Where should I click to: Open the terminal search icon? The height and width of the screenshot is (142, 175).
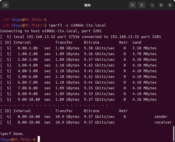click(x=132, y=5)
